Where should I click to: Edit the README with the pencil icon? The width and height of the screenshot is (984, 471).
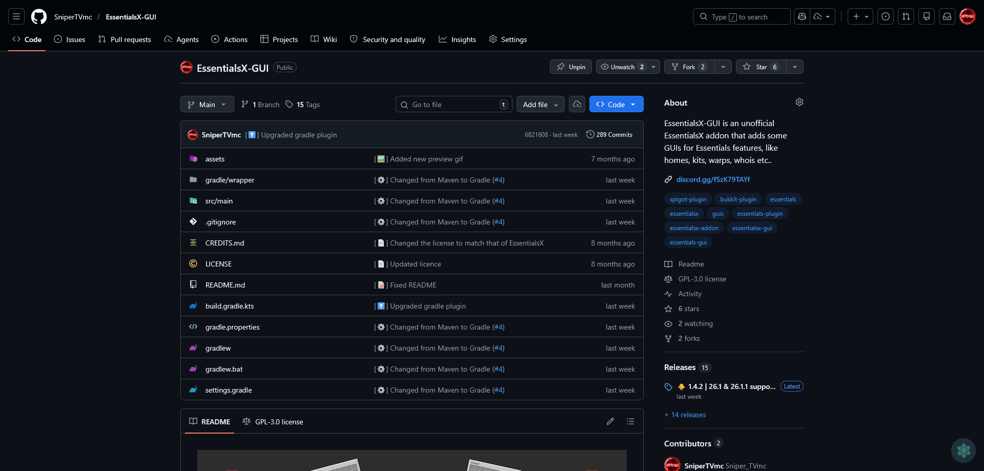(610, 421)
